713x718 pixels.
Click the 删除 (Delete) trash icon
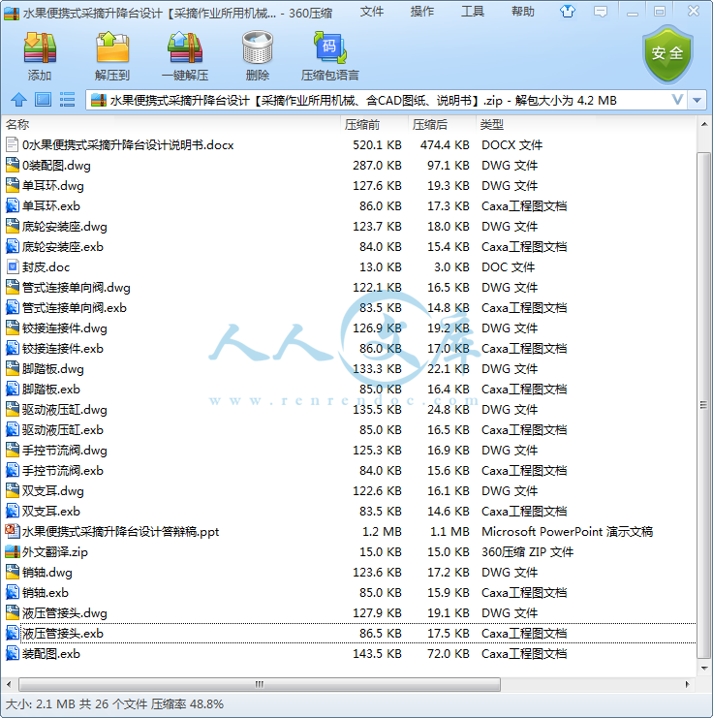tap(258, 47)
